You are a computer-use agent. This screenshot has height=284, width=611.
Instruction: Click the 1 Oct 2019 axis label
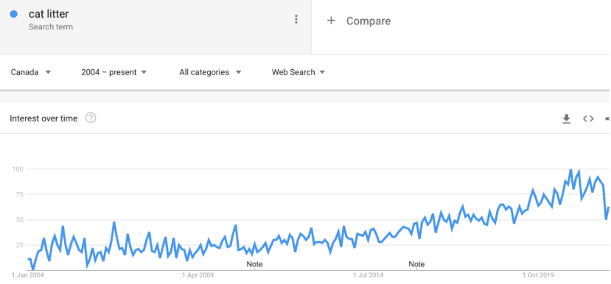(x=540, y=275)
